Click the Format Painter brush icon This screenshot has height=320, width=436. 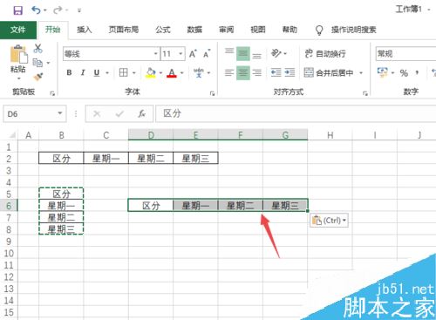pos(38,77)
